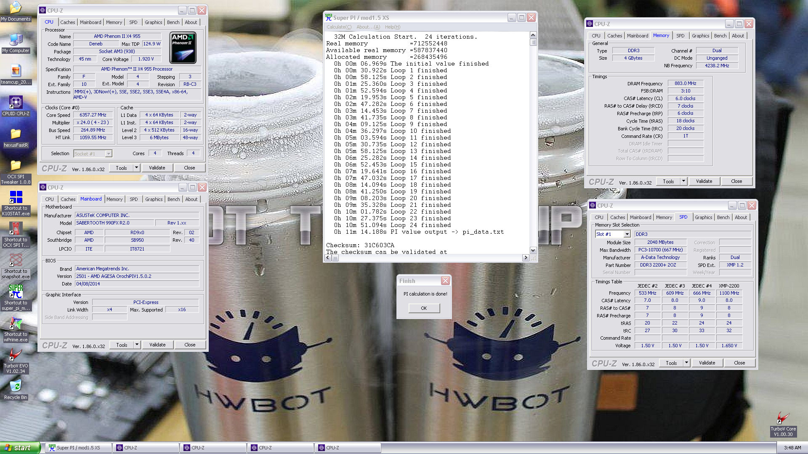Click Close in Mainboard window
808x454 pixels.
tap(190, 345)
